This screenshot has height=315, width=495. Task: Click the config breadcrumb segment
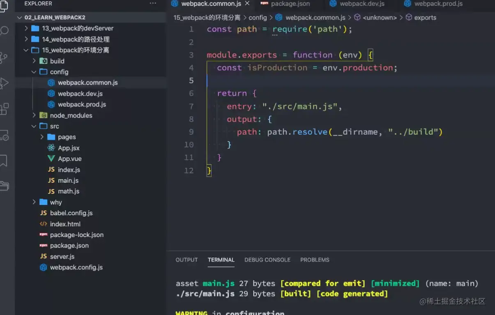pos(258,18)
